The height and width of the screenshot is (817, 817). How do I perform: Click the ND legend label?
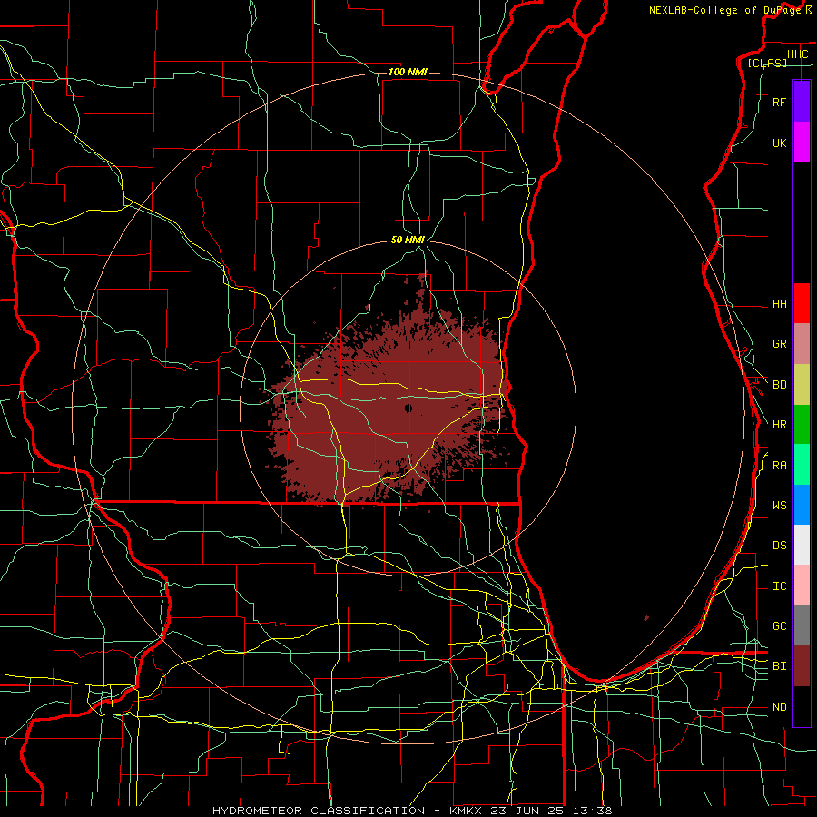click(x=779, y=706)
